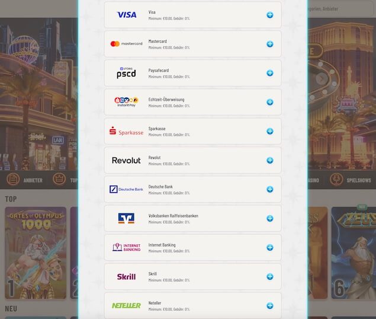Click the Revolut logo
This screenshot has height=319, width=376.
(126, 160)
